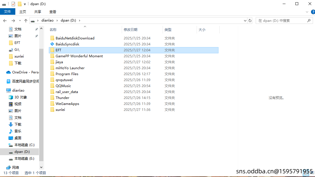The width and height of the screenshot is (315, 177).
Task: Sort files by the 名称 column header
Action: tap(85, 30)
